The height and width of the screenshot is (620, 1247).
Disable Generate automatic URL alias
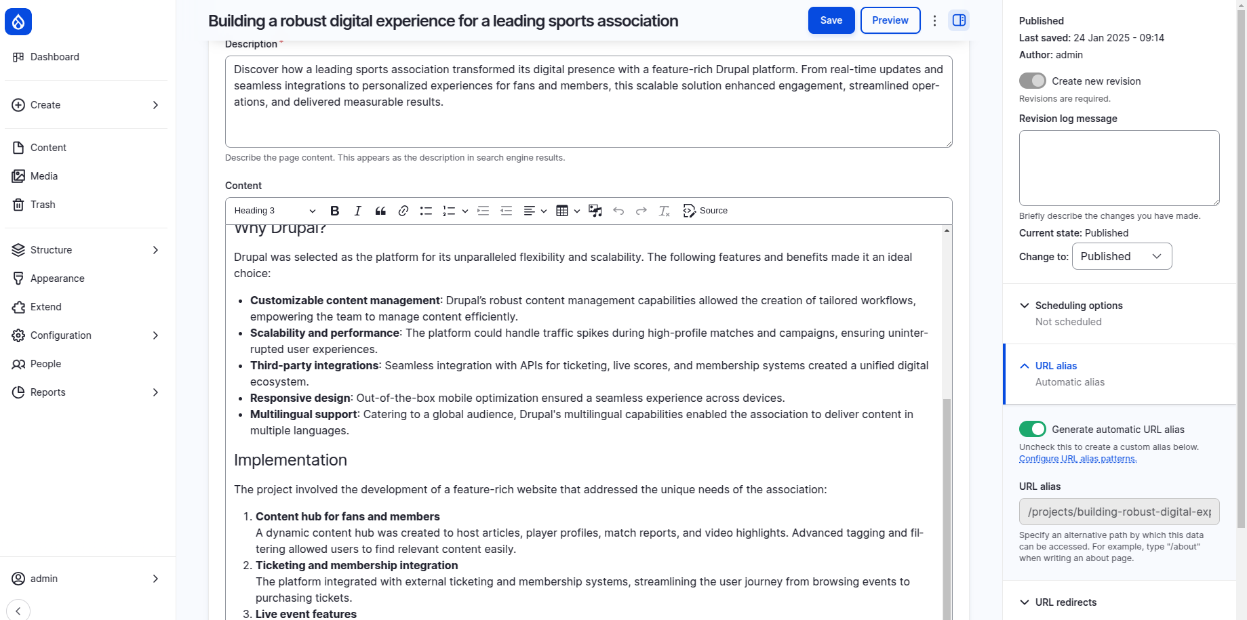coord(1032,429)
